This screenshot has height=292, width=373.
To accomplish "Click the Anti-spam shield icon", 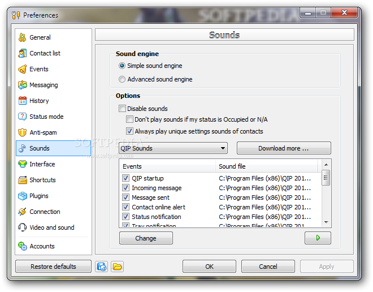I will (23, 132).
